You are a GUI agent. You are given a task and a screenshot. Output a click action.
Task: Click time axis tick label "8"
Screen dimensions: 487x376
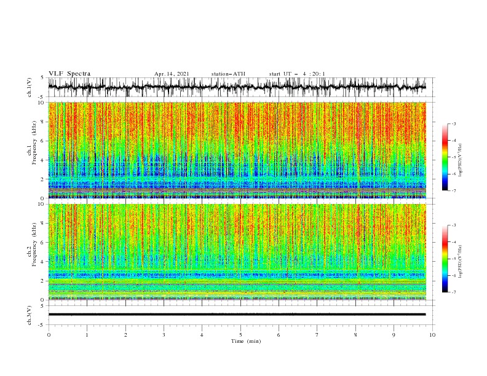(x=355, y=335)
